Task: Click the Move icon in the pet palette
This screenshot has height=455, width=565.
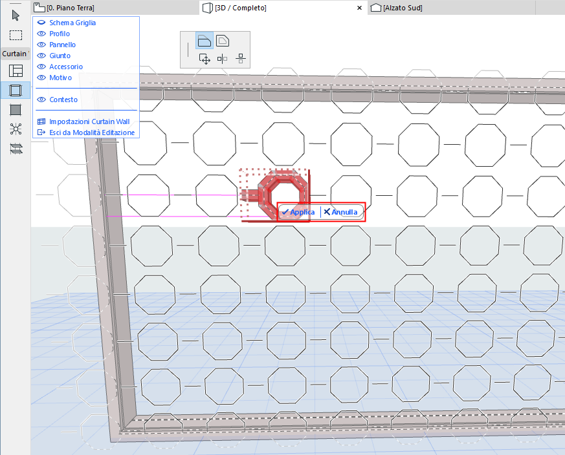Action: tap(205, 58)
